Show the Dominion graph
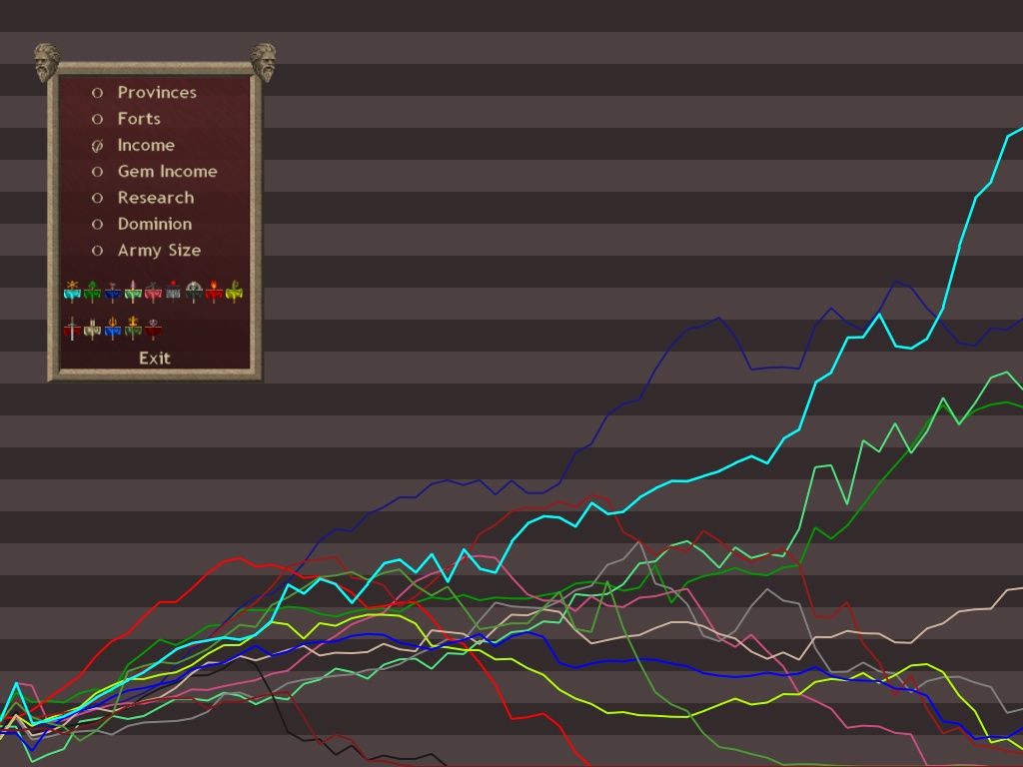 point(142,224)
